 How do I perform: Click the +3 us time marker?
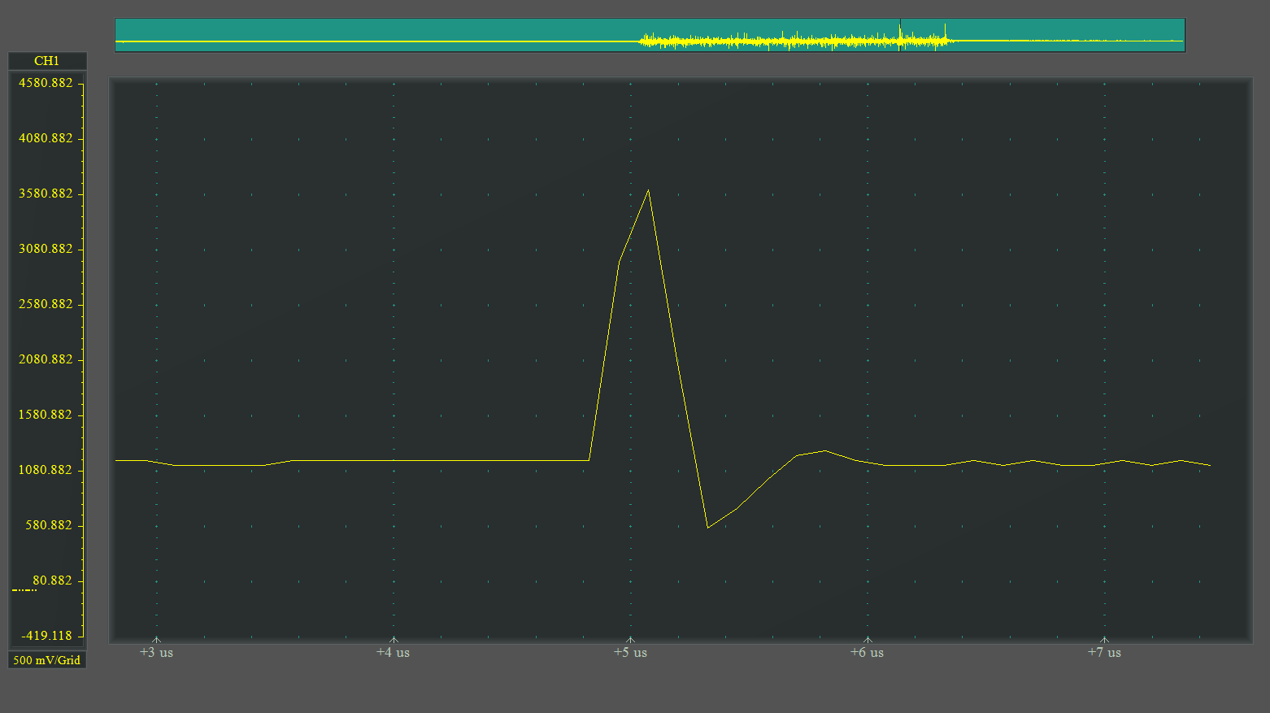(156, 652)
